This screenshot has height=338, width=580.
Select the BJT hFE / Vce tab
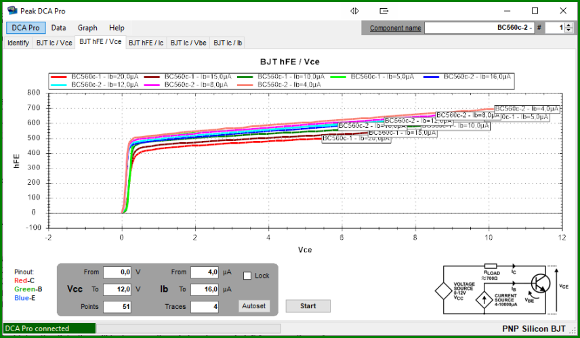click(100, 42)
